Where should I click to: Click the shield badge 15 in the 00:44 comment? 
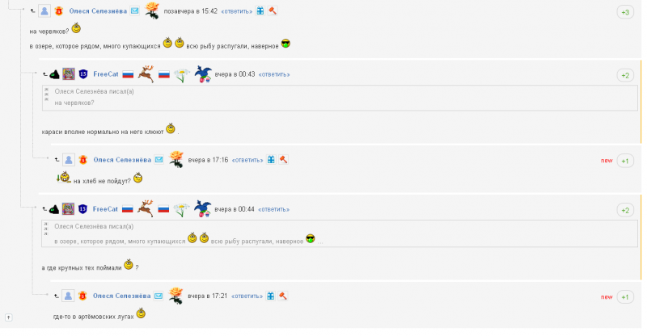tap(82, 209)
